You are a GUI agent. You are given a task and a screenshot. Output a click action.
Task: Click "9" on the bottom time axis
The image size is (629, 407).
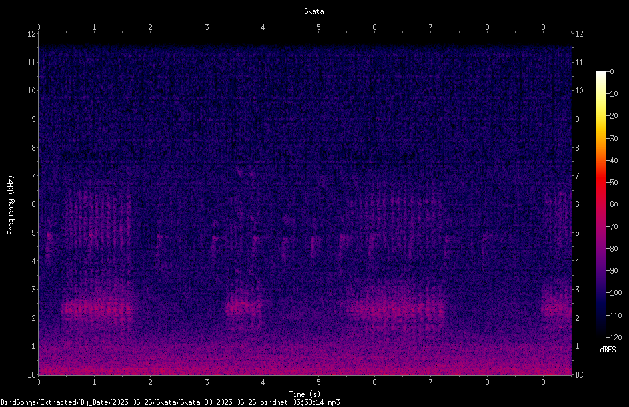point(543,382)
